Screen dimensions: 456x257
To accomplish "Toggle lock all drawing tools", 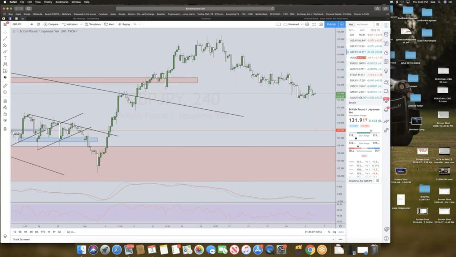I will [x=5, y=114].
